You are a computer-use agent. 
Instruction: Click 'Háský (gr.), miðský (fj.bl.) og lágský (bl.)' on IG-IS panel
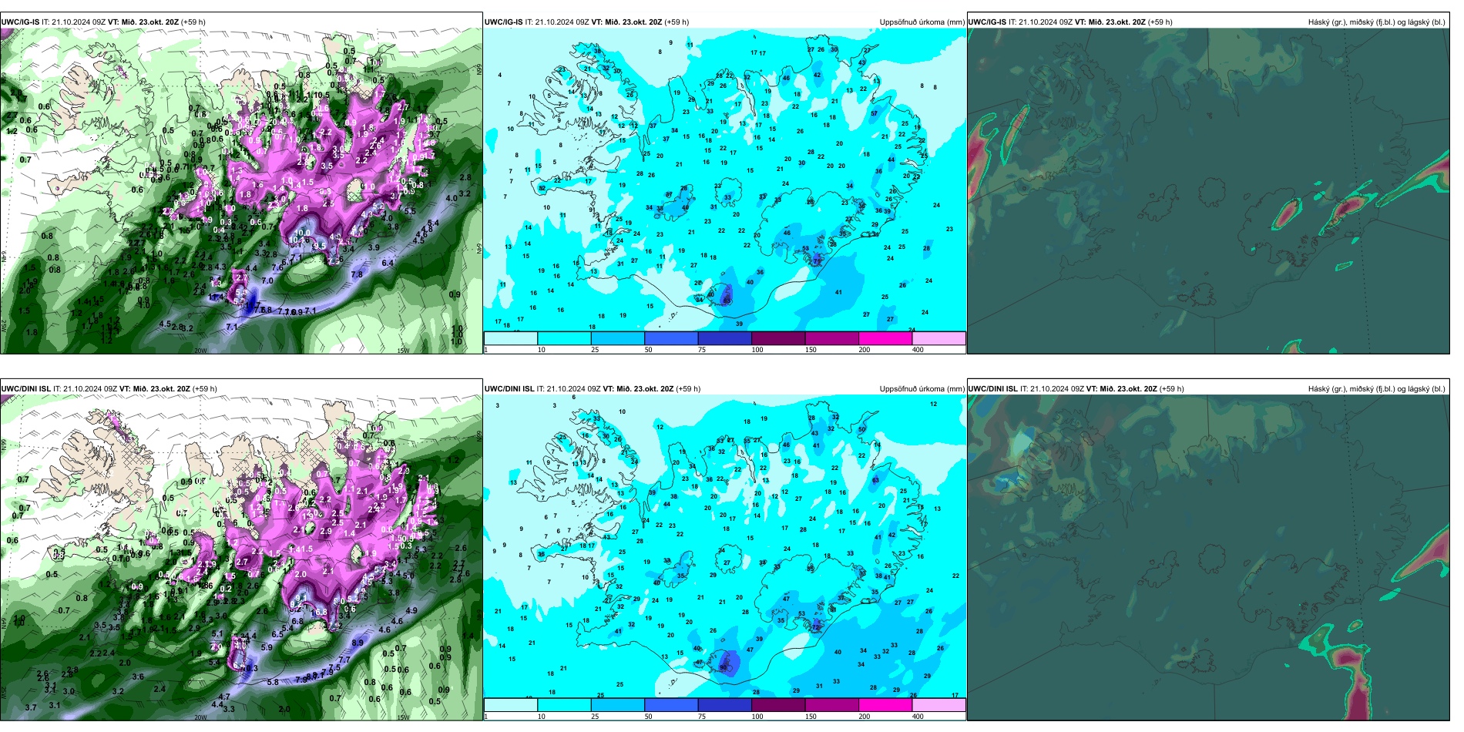coord(1376,22)
